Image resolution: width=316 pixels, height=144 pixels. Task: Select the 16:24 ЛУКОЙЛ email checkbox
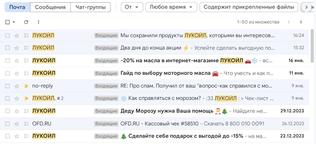tap(8, 36)
